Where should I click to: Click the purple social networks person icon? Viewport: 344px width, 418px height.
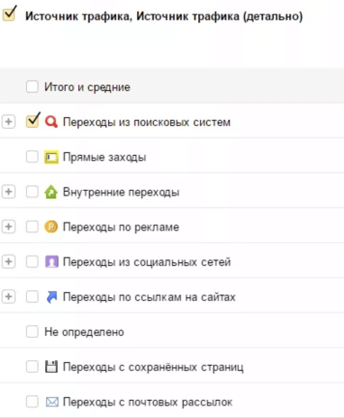51,261
